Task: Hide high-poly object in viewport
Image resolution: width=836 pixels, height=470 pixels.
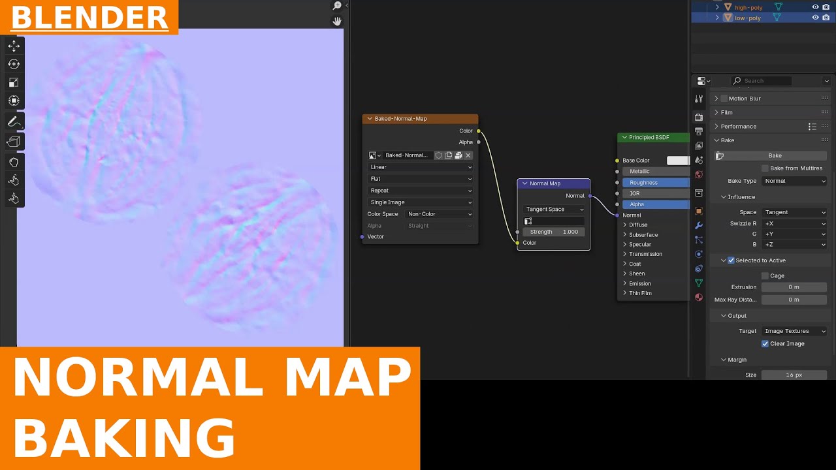Action: (815, 7)
